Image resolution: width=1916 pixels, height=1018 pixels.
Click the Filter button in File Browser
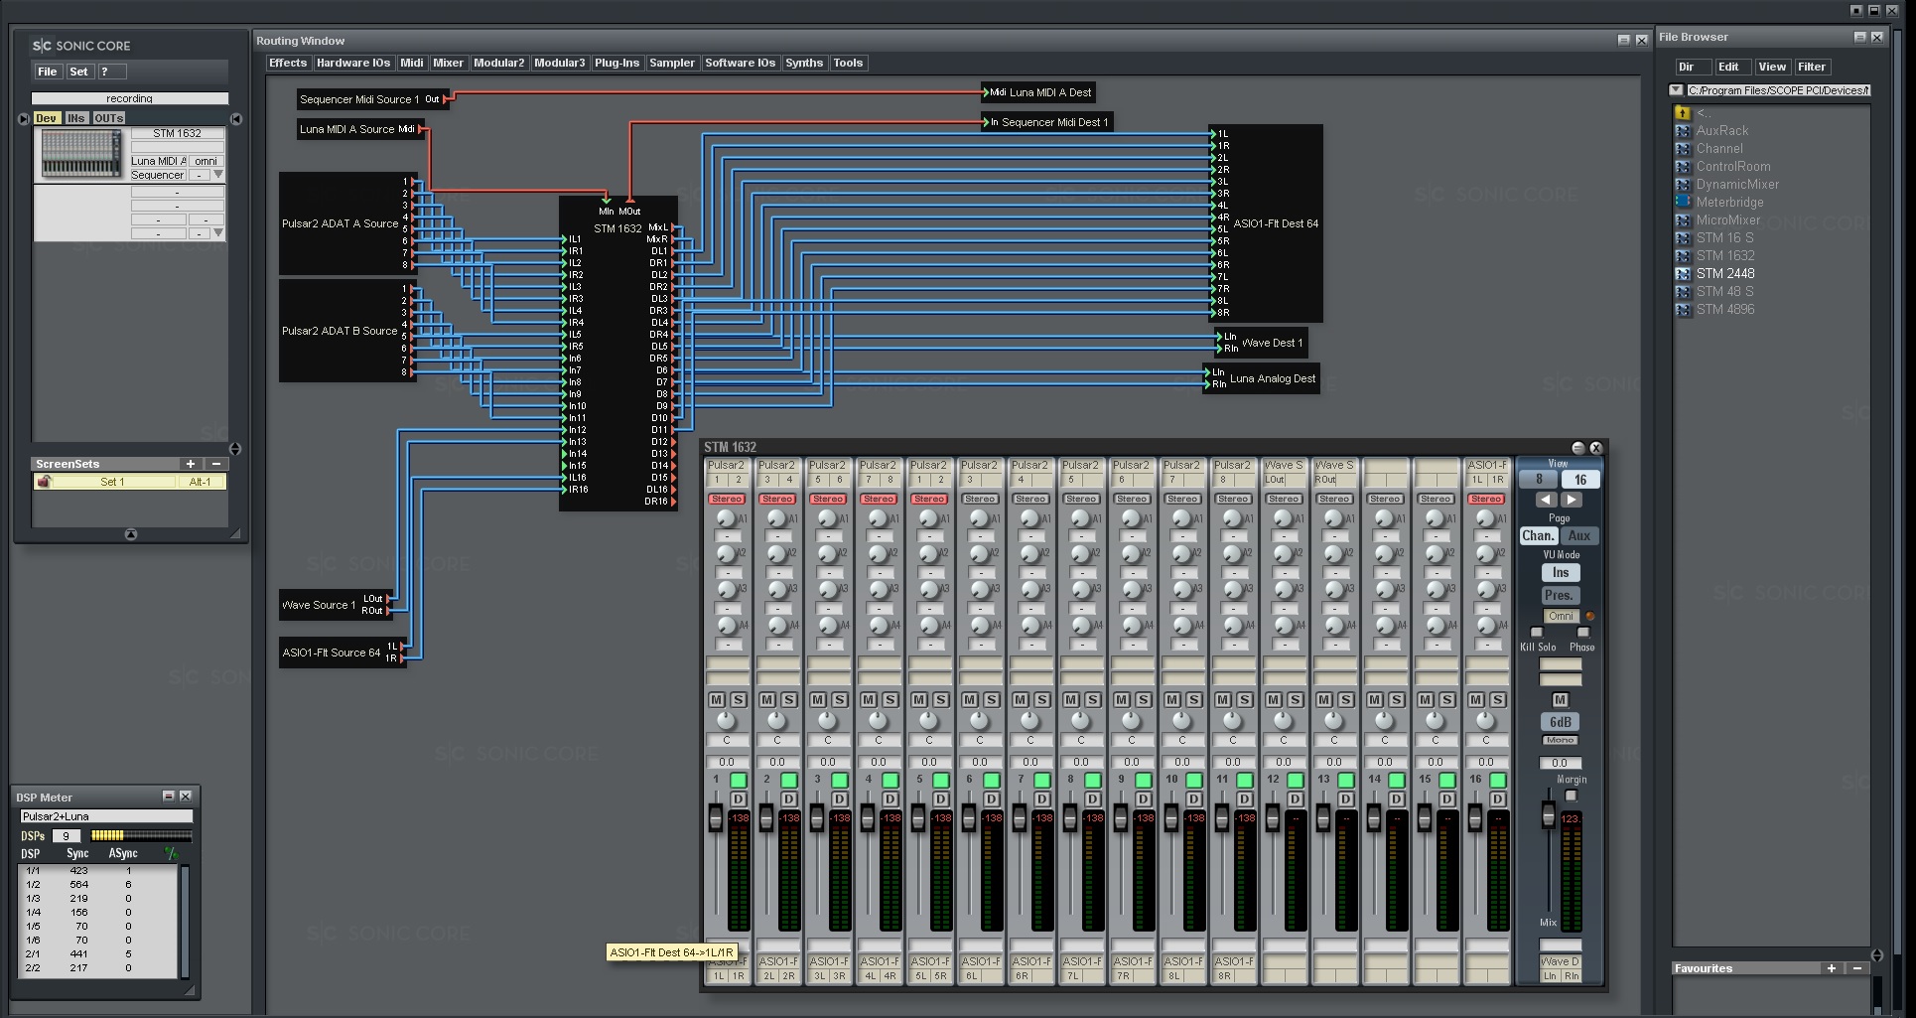[1812, 67]
